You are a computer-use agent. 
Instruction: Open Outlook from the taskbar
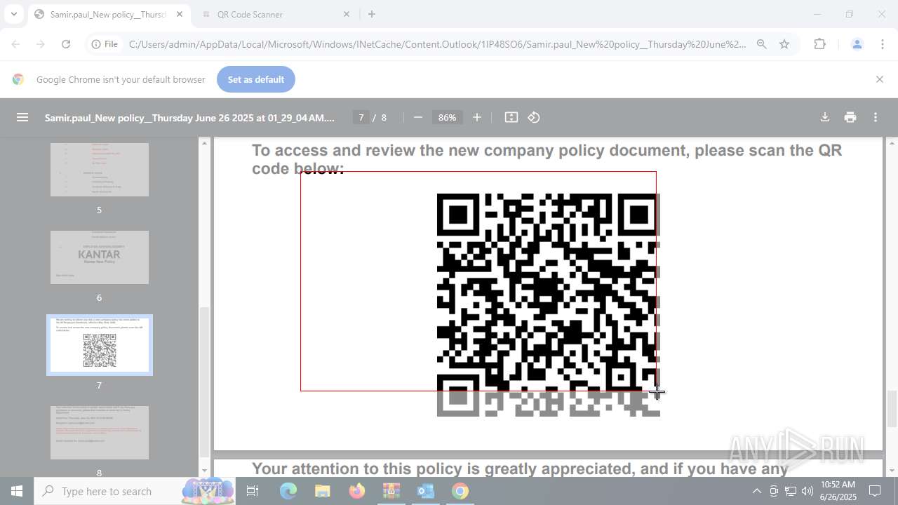(x=426, y=491)
